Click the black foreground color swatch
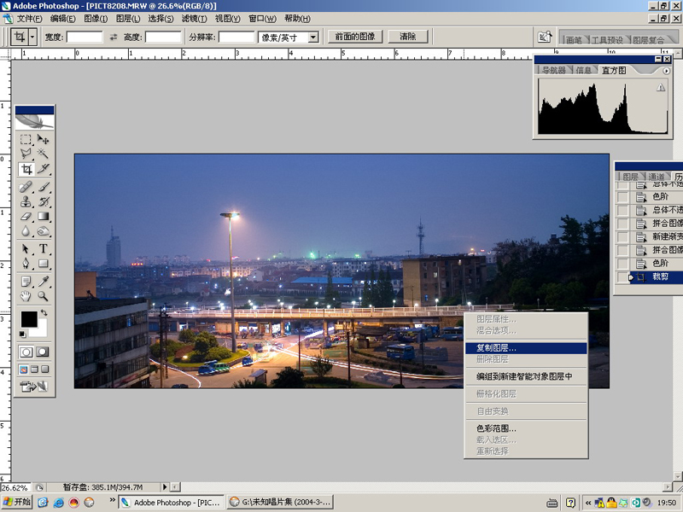The width and height of the screenshot is (683, 512). 29,319
